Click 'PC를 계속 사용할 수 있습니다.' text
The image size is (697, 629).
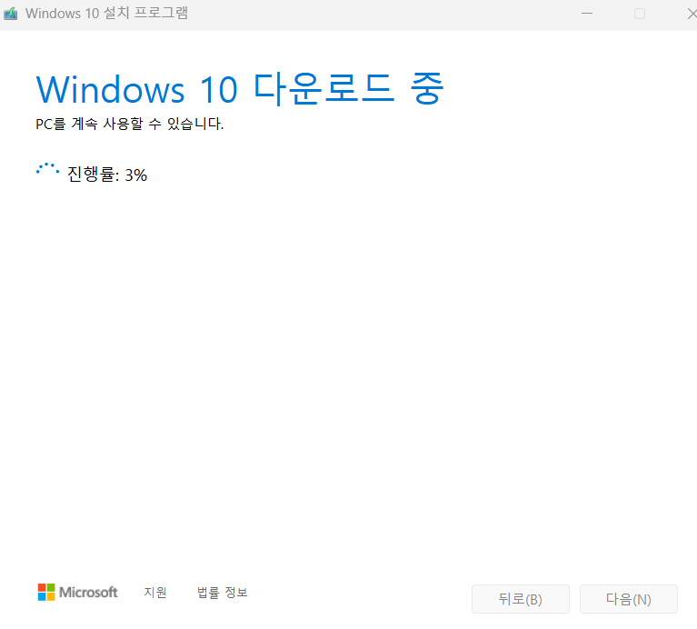tap(129, 124)
